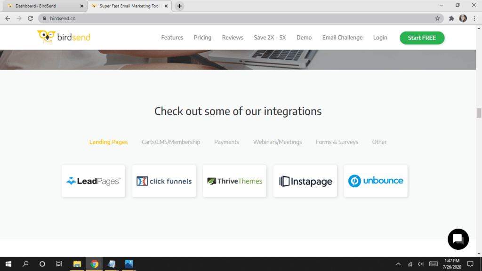Open Features nav link
The image size is (482, 271).
tap(172, 38)
